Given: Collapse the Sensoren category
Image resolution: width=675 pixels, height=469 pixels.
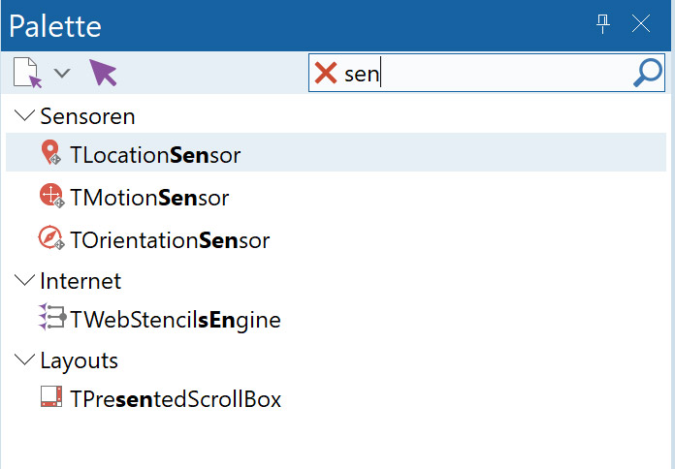Looking at the screenshot, I should coord(24,116).
